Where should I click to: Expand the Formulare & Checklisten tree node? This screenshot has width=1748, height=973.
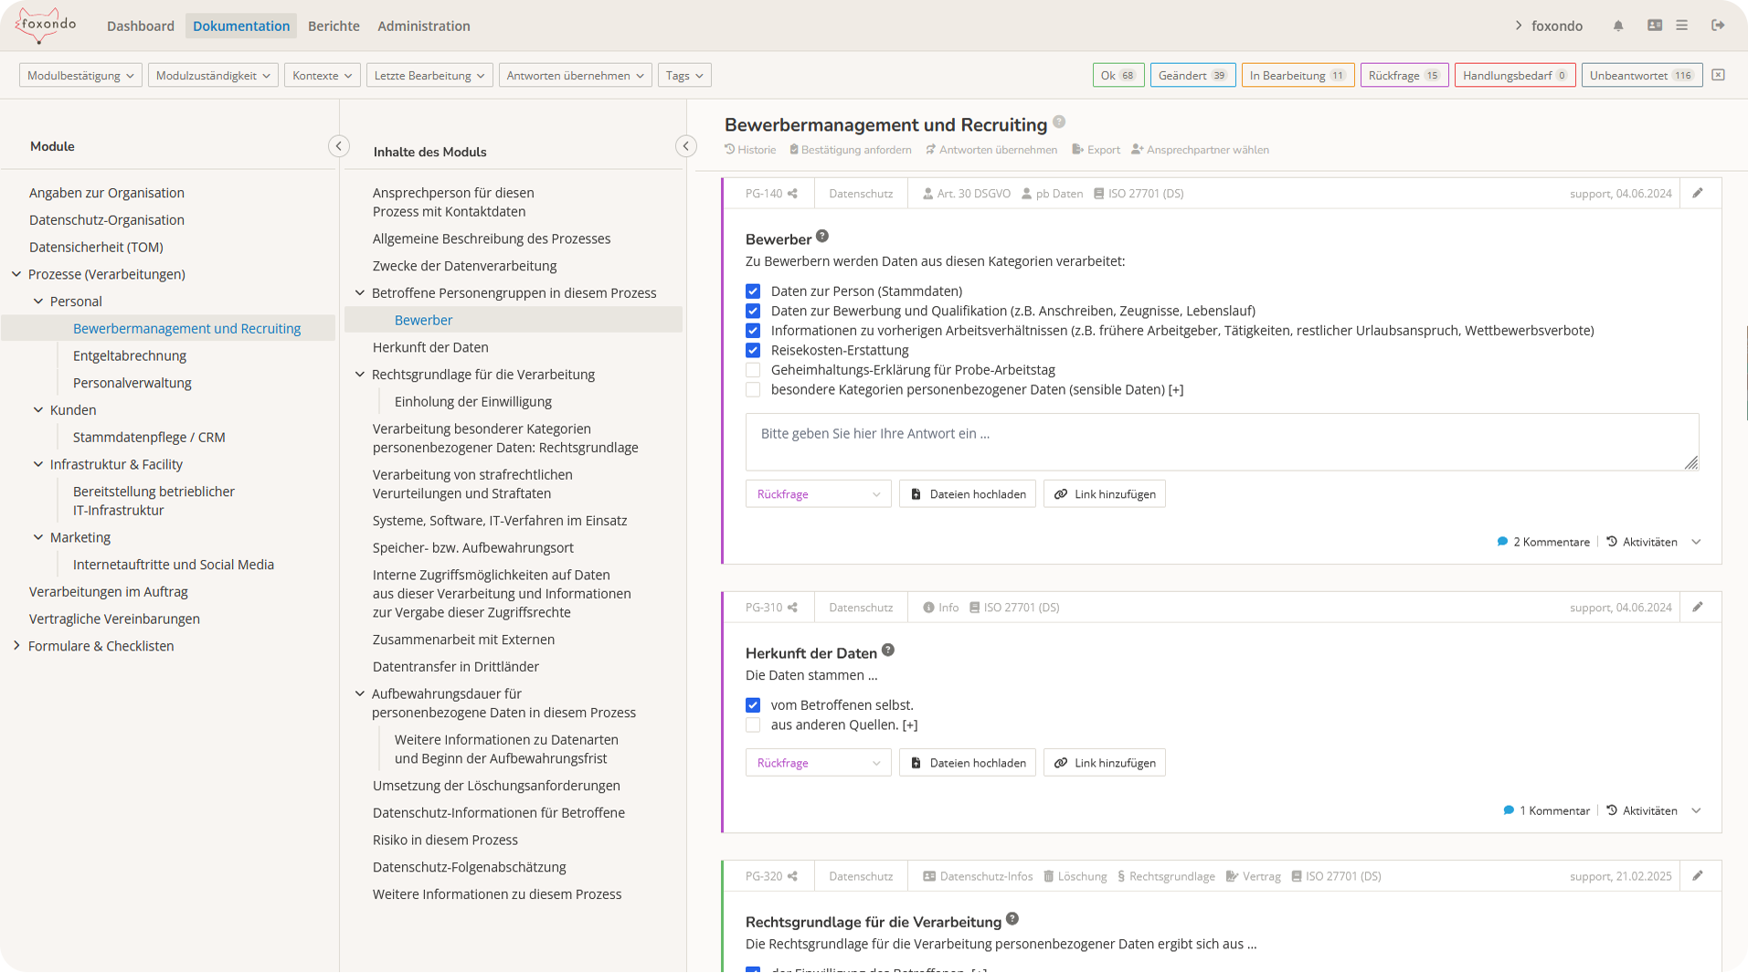16,646
